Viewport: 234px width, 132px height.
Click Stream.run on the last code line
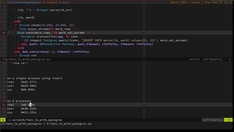(x=28, y=55)
